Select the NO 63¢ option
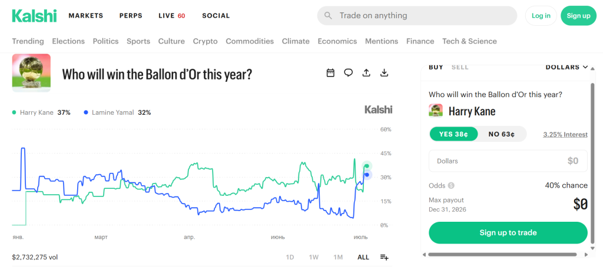This screenshot has width=603, height=270. pos(502,135)
